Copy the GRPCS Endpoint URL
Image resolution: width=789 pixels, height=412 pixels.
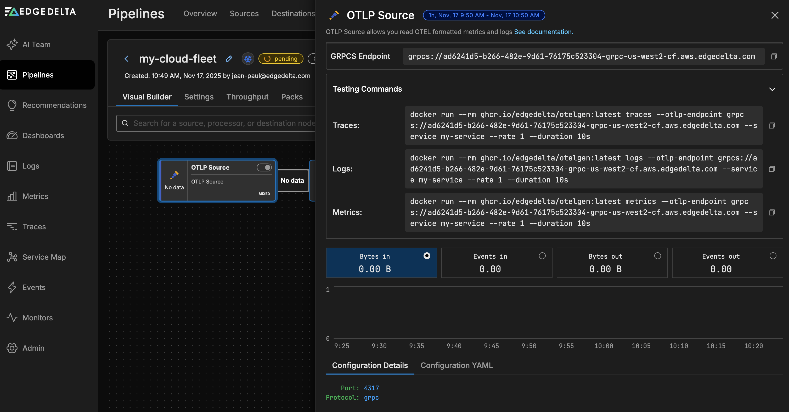(x=773, y=56)
